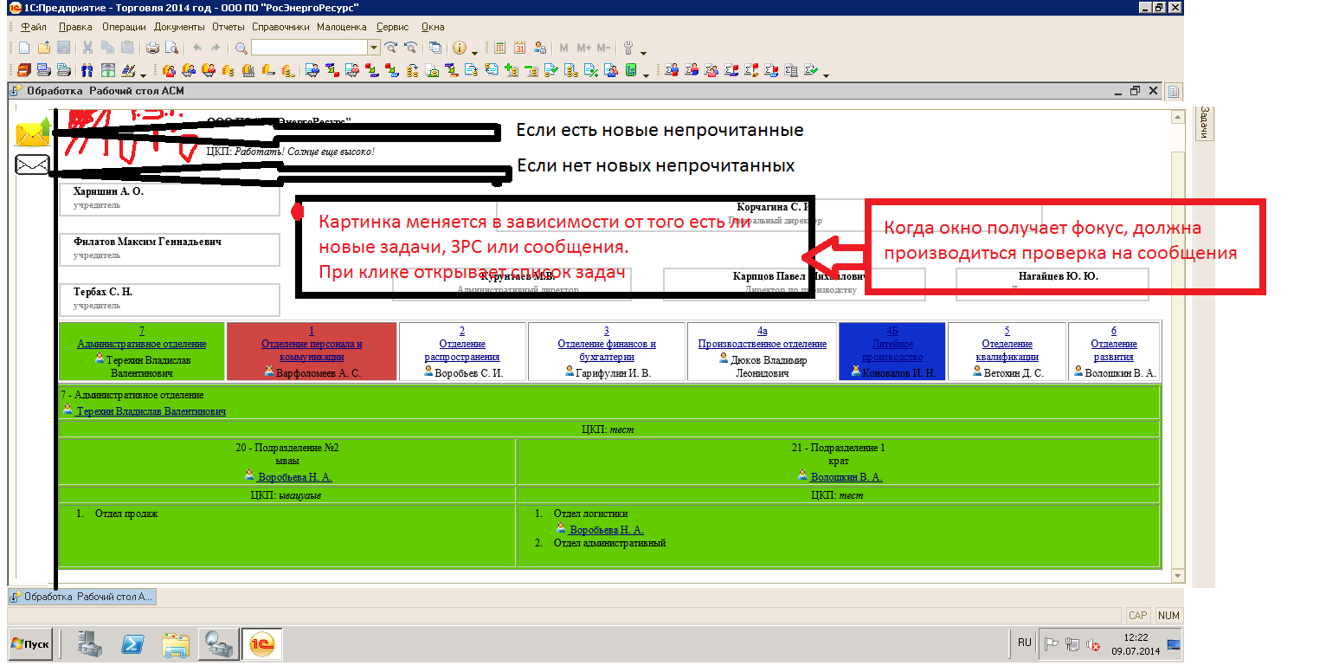
Task: Open the Терехин Владислав Валентинович link
Action: coord(151,411)
